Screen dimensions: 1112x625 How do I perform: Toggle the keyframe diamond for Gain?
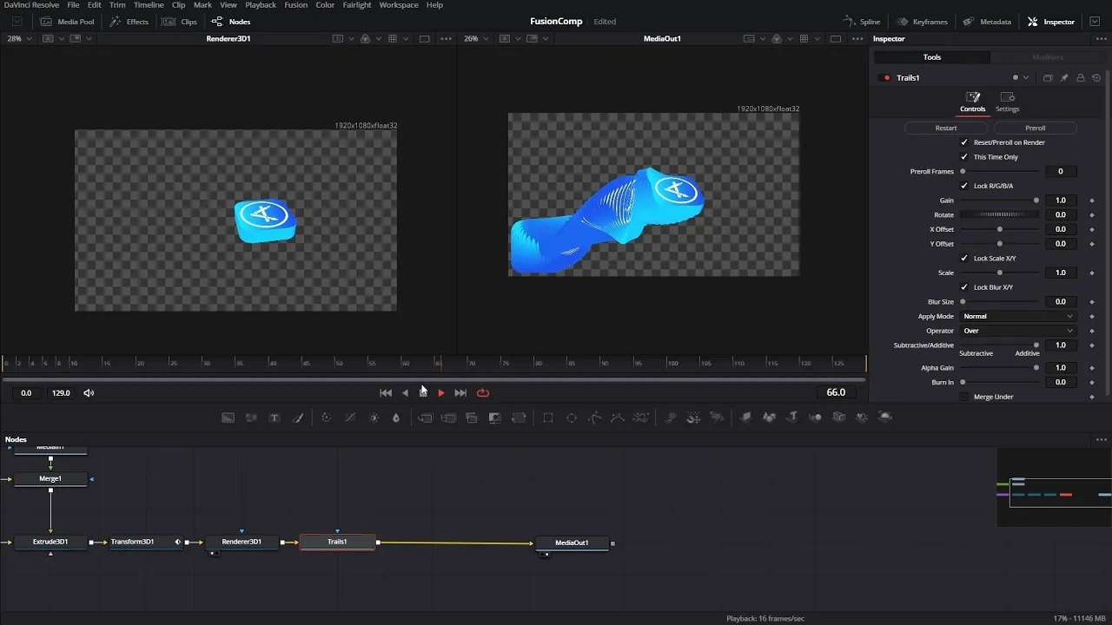(1092, 201)
